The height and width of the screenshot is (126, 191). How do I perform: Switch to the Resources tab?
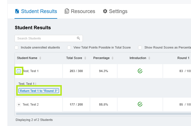80,11
